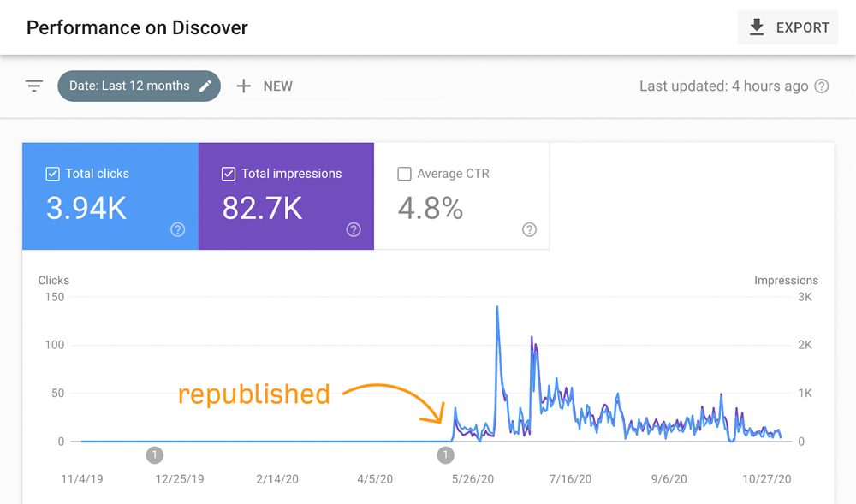
Task: Click the download arrow export icon
Action: click(756, 27)
